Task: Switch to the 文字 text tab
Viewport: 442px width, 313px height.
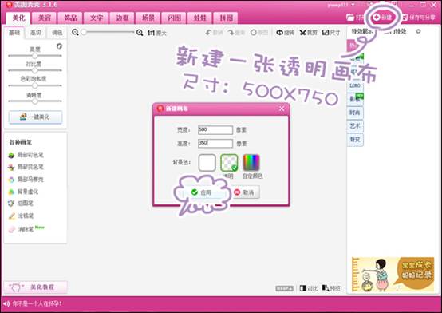Action: (x=97, y=18)
